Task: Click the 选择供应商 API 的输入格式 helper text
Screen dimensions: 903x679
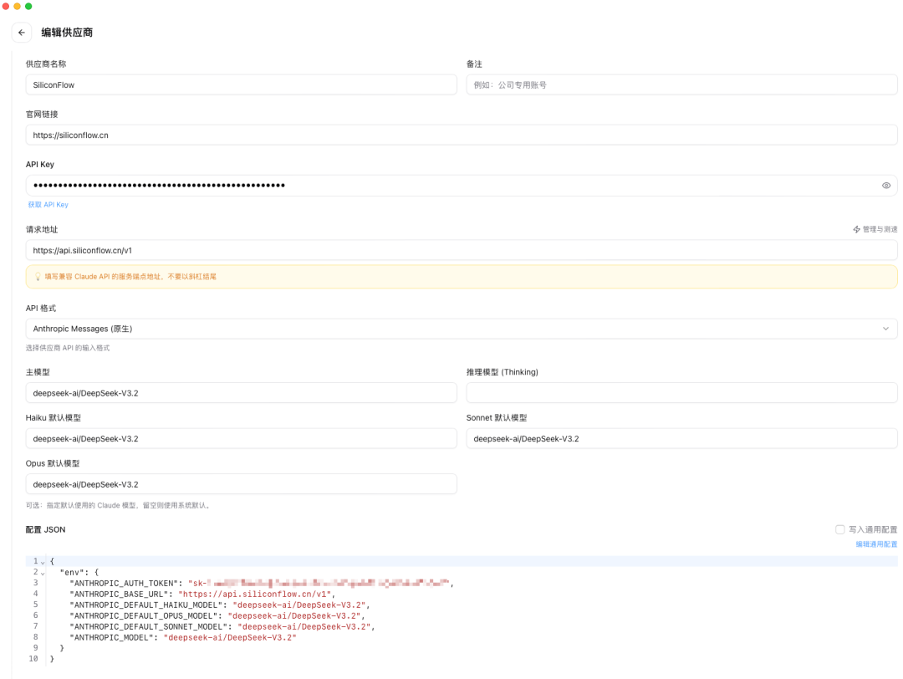Action: pos(68,348)
